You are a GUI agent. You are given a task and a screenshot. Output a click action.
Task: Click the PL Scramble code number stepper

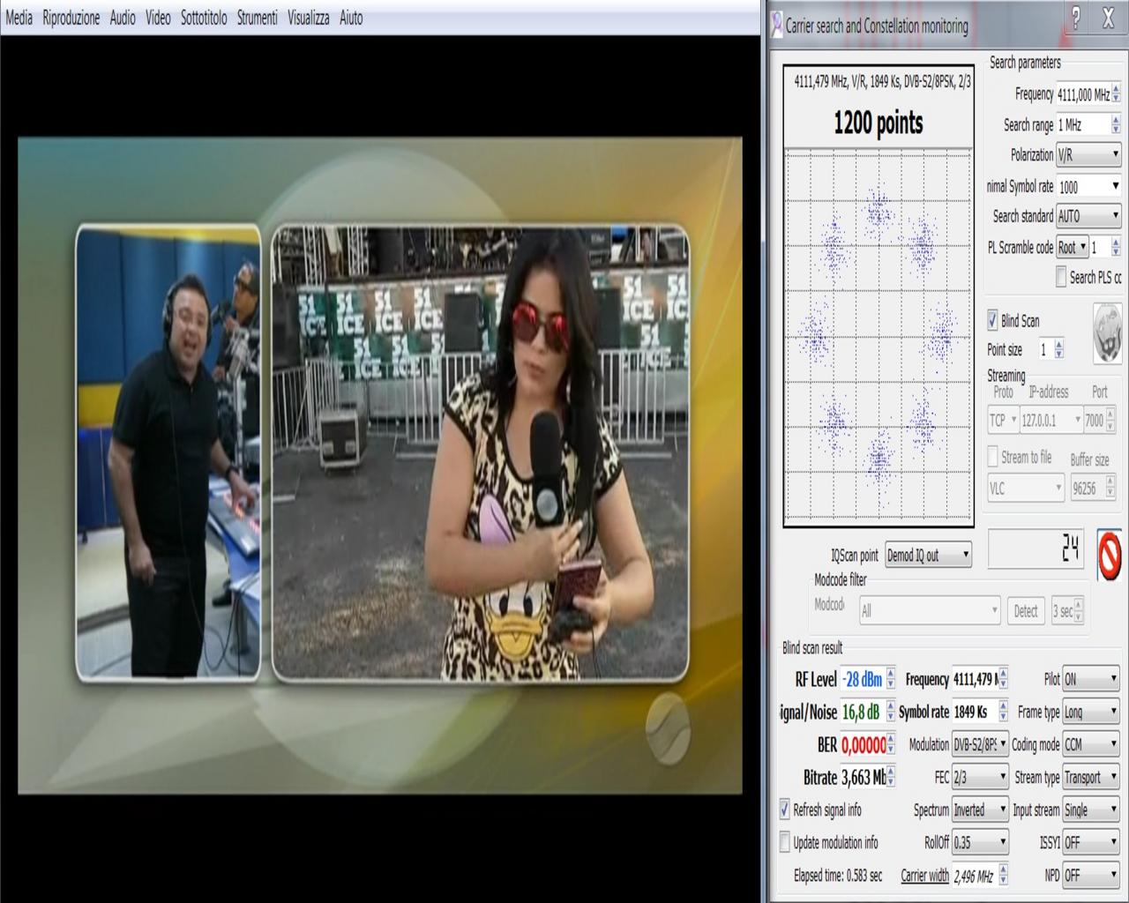point(1116,247)
